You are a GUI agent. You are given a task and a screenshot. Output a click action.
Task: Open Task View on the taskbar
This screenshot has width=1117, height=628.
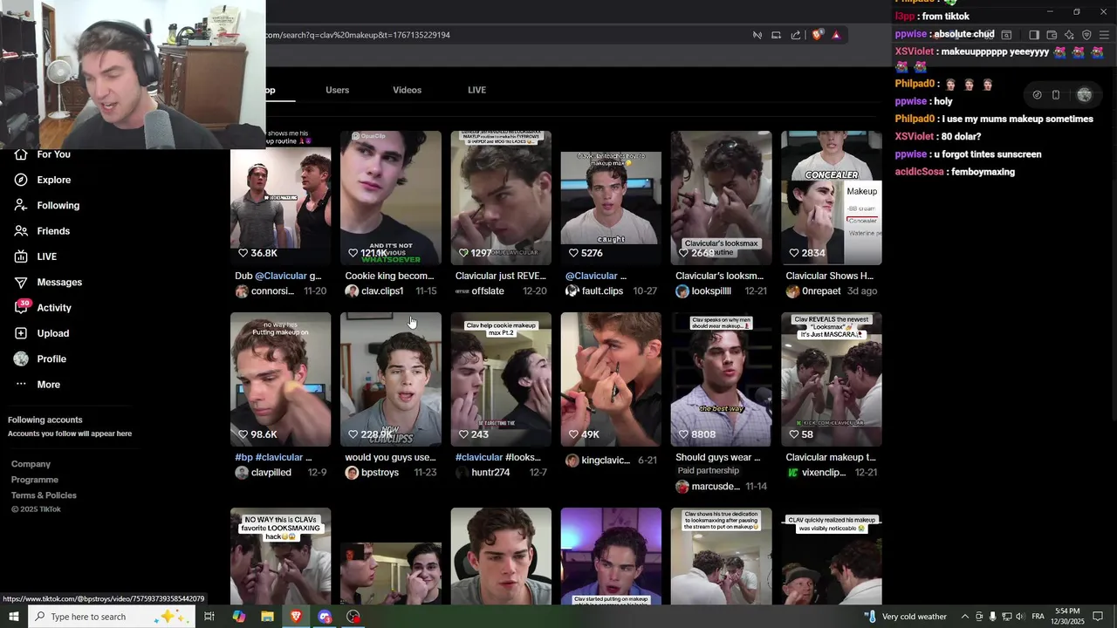(x=209, y=617)
